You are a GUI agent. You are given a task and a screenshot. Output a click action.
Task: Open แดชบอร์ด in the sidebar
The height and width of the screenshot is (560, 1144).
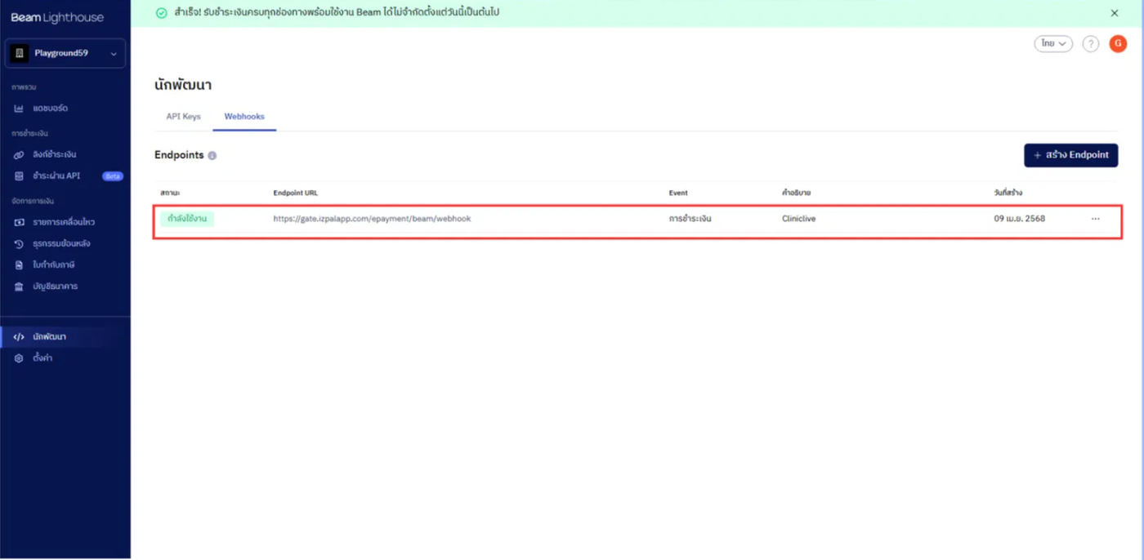pyautogui.click(x=50, y=108)
